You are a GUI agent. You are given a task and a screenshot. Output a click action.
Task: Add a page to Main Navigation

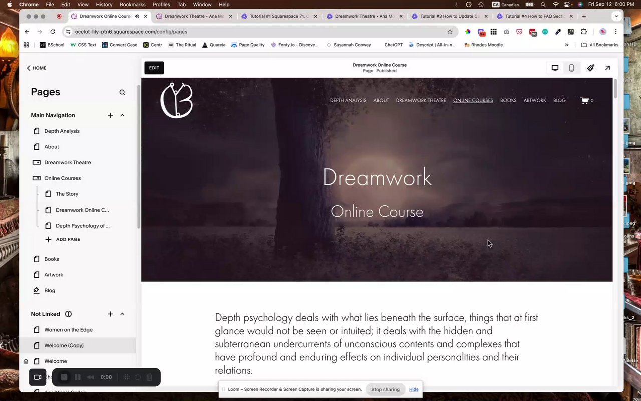(110, 115)
